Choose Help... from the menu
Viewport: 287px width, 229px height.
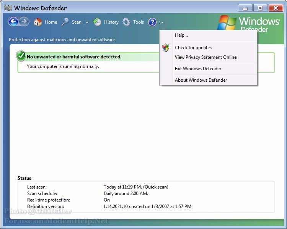[x=208, y=35]
